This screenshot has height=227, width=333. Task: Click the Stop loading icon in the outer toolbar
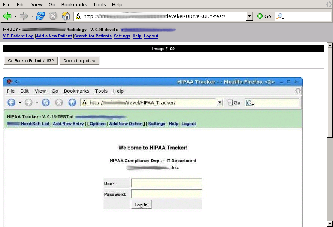(53, 16)
